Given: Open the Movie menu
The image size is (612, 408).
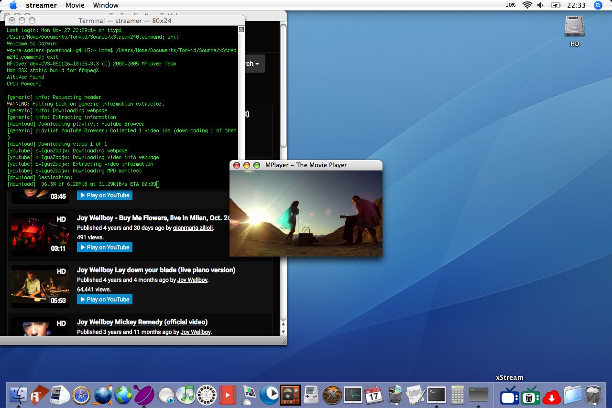Looking at the screenshot, I should [75, 5].
